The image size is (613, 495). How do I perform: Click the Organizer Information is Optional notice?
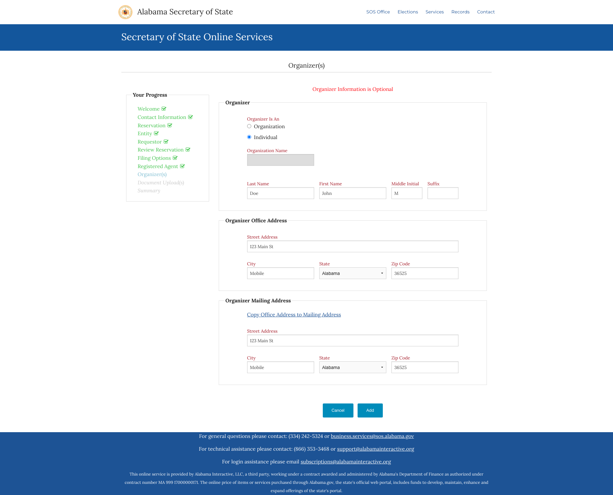click(x=352, y=89)
